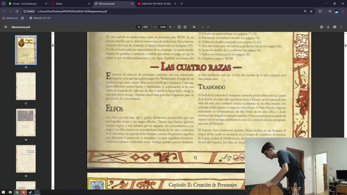Open PDF viewer more actions menu

pos(341,27)
